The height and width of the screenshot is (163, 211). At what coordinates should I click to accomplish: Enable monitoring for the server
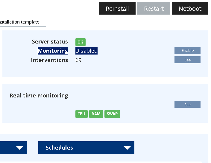click(x=187, y=51)
